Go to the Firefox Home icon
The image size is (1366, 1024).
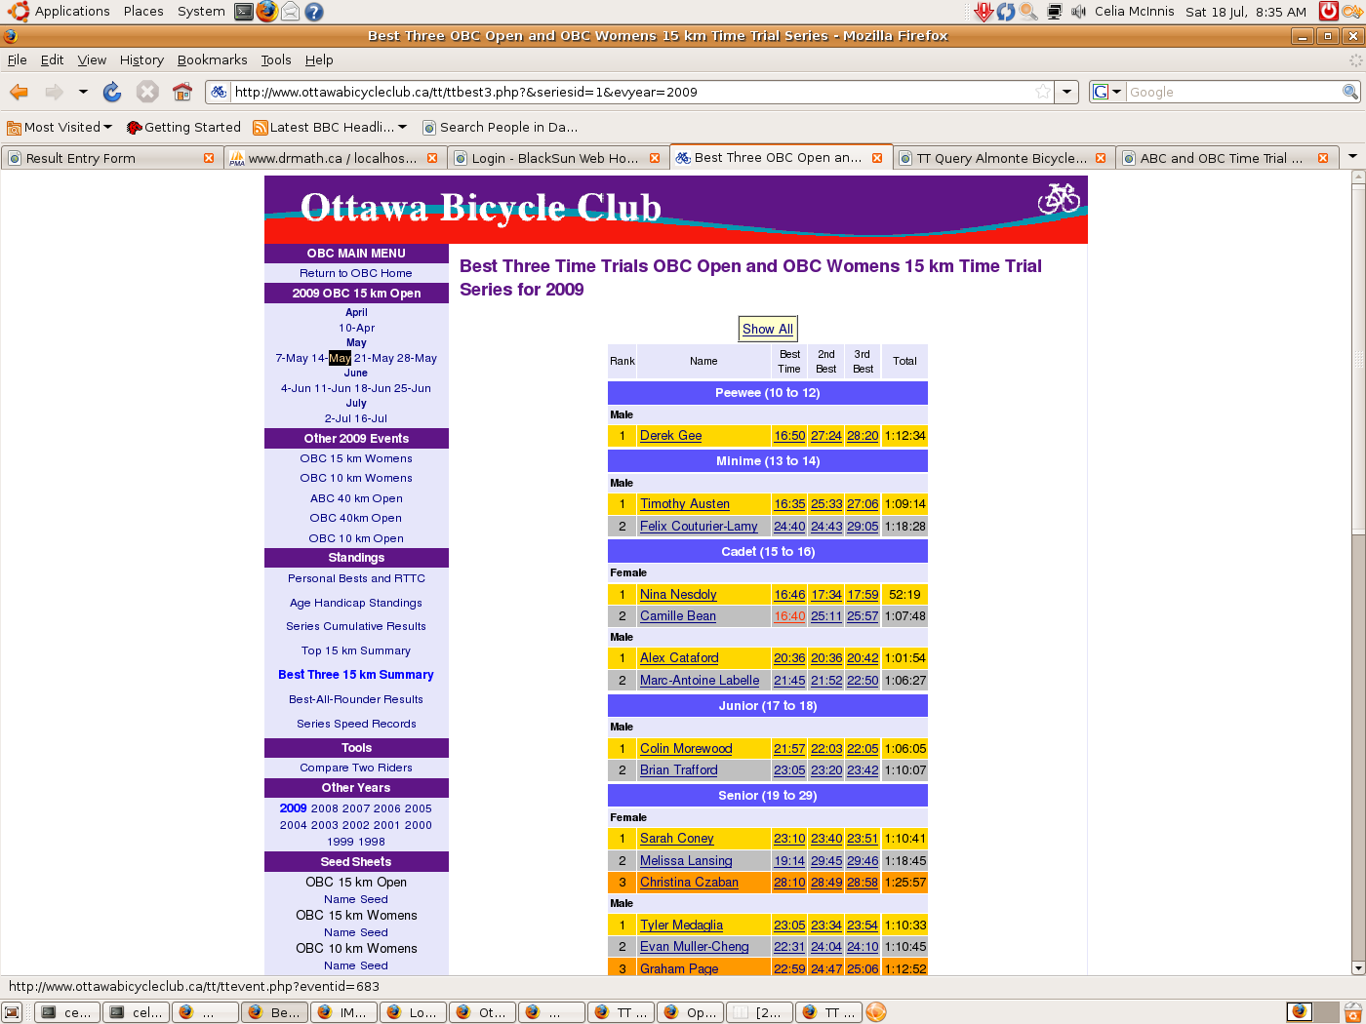[x=182, y=92]
